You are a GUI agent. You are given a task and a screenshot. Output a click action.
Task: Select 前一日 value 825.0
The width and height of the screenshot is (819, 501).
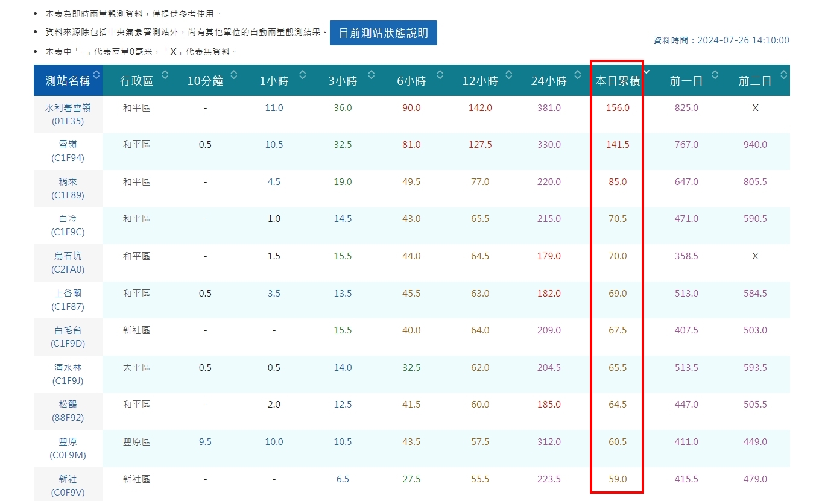click(x=686, y=108)
